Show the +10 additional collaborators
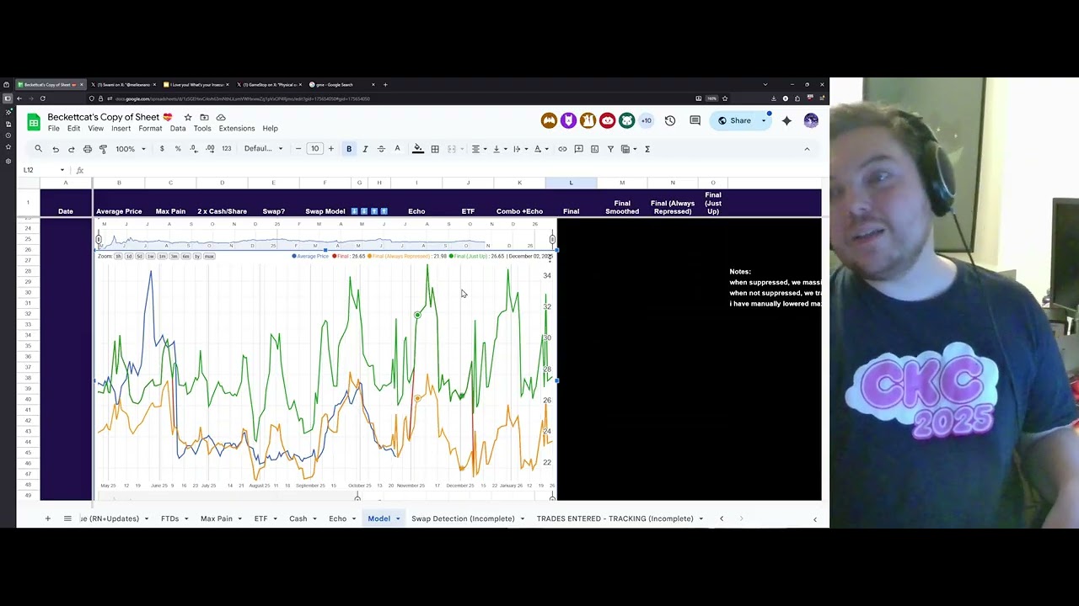Viewport: 1079px width, 606px height. (x=647, y=120)
